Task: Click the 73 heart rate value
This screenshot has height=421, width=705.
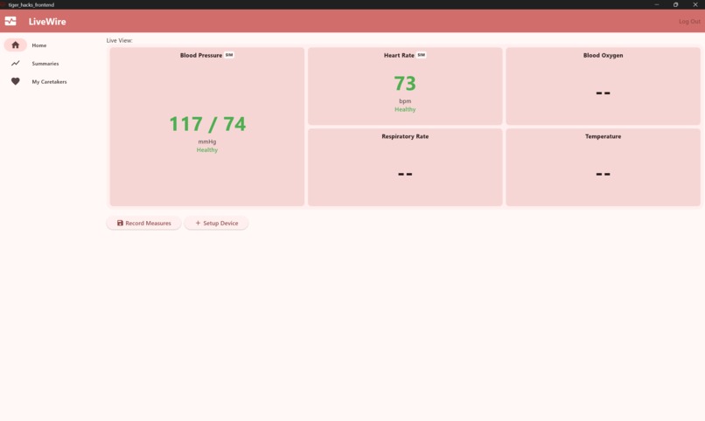Action: (x=405, y=84)
